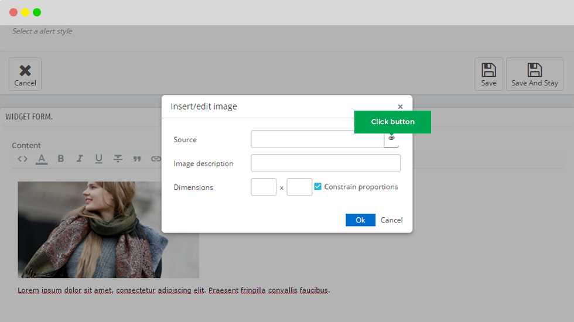Screen dimensions: 574x322
Task: Click the green maximize window button
Action: click(37, 12)
